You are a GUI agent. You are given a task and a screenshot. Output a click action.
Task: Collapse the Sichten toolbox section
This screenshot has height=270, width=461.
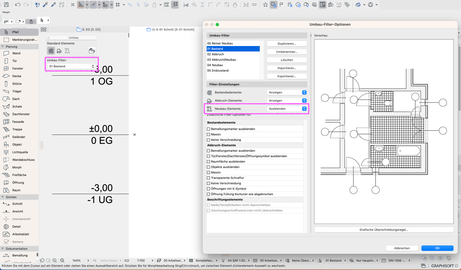[x=3, y=197]
